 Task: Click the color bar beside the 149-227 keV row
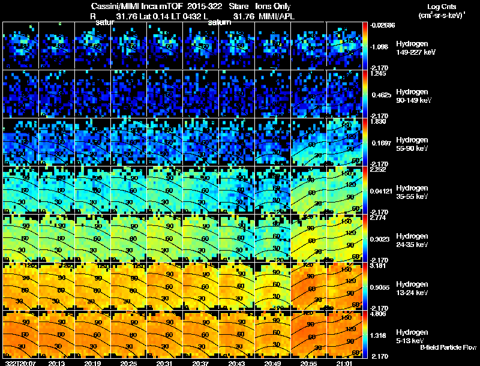pos(365,46)
